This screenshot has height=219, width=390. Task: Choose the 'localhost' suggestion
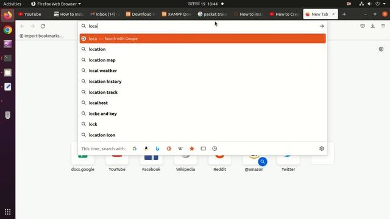tap(202, 103)
